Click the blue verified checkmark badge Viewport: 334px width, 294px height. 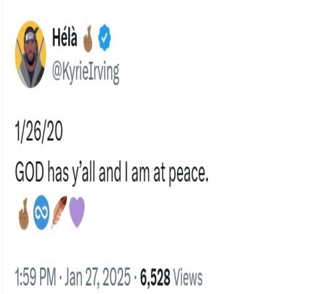(x=105, y=38)
